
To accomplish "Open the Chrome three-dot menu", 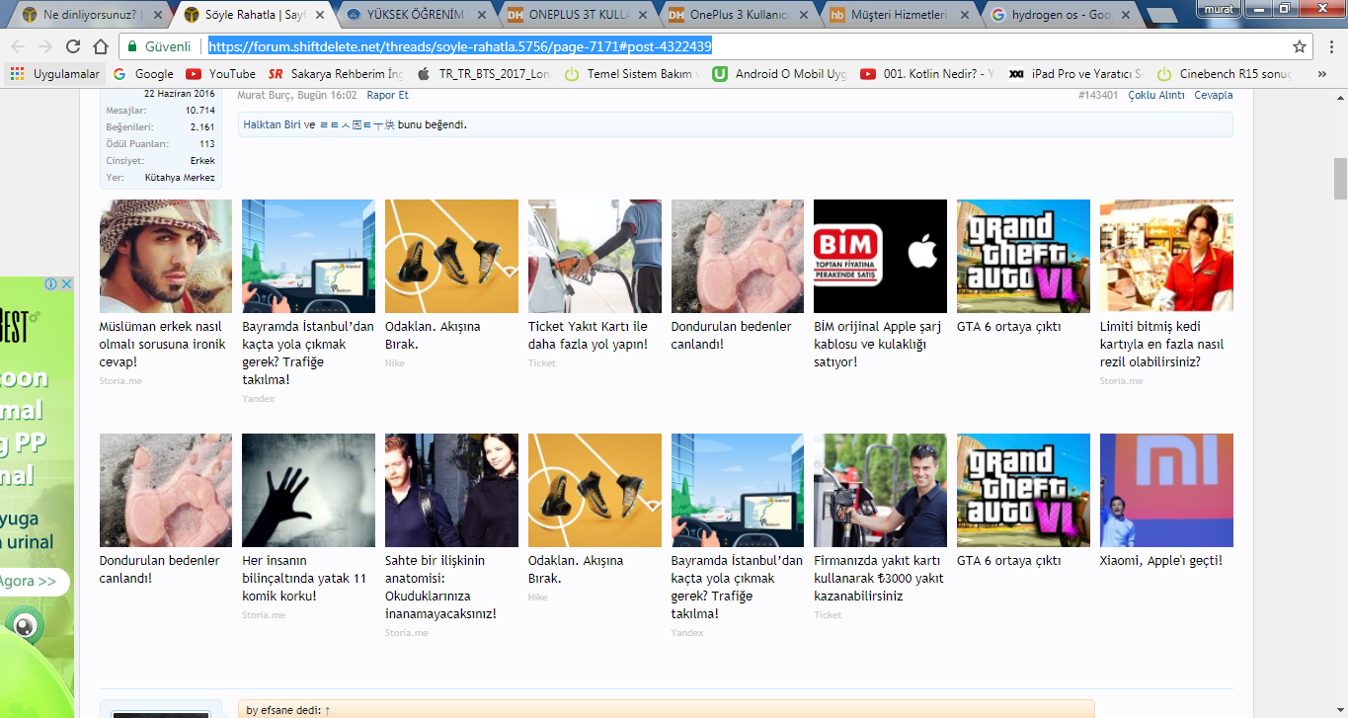I will coord(1330,46).
